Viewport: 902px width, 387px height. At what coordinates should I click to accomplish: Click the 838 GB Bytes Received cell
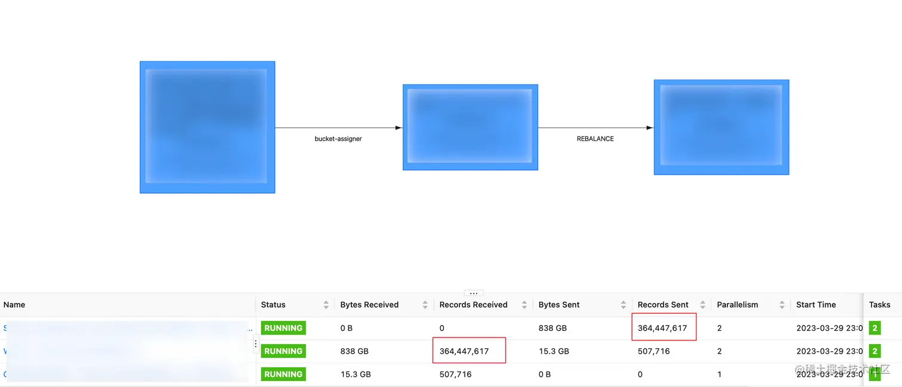(354, 351)
